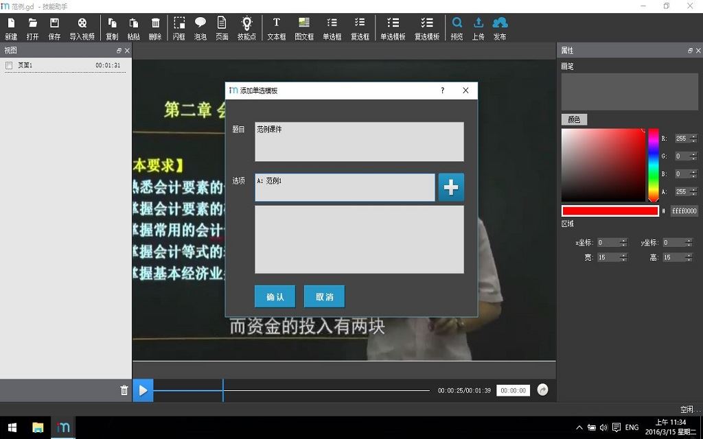Pick a shade in the red color square

pos(603,165)
